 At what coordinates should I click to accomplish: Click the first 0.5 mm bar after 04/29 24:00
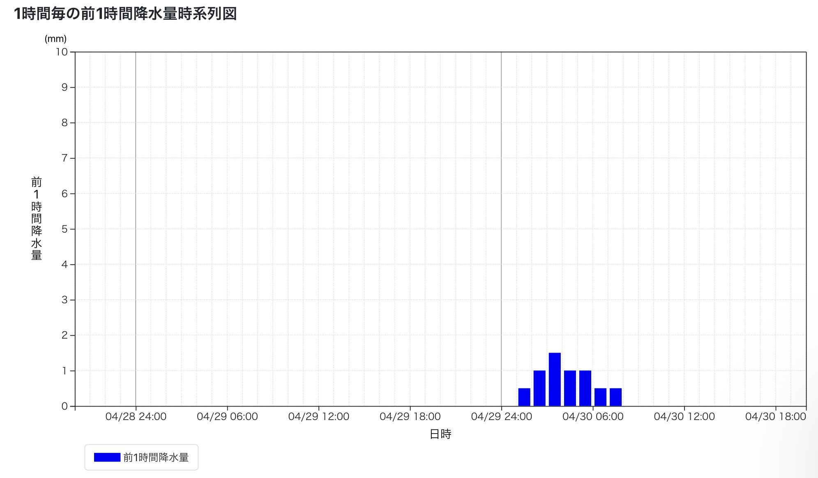click(x=524, y=397)
